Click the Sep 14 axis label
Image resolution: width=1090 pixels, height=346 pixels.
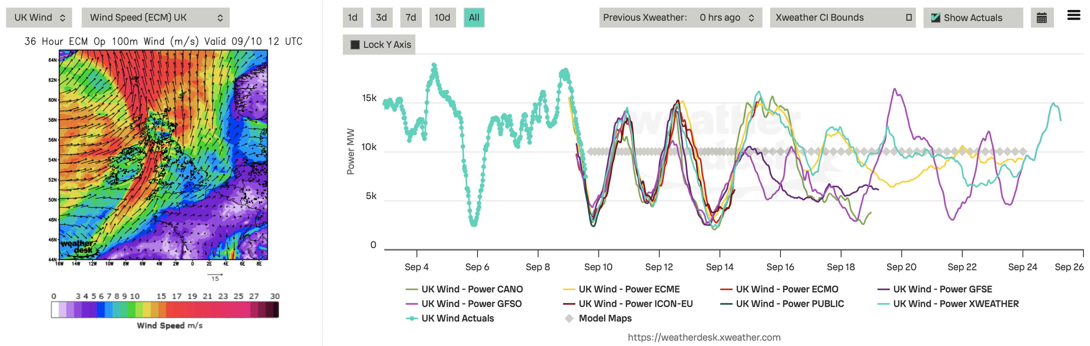(x=719, y=267)
